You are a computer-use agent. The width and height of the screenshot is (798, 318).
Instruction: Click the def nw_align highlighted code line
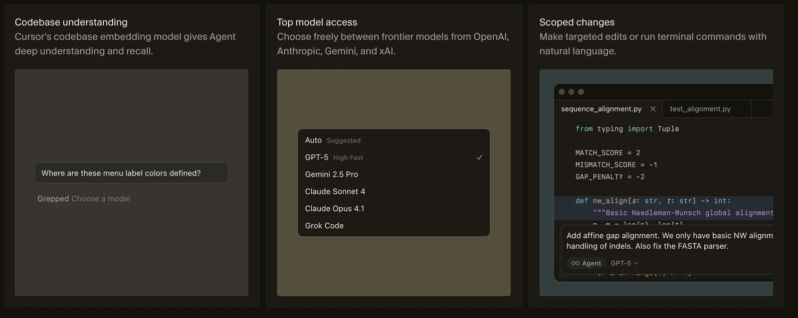click(653, 201)
